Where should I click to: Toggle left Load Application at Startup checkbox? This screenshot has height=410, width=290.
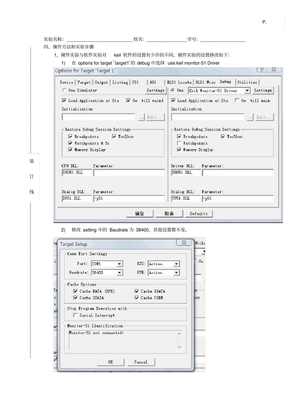tap(64, 100)
